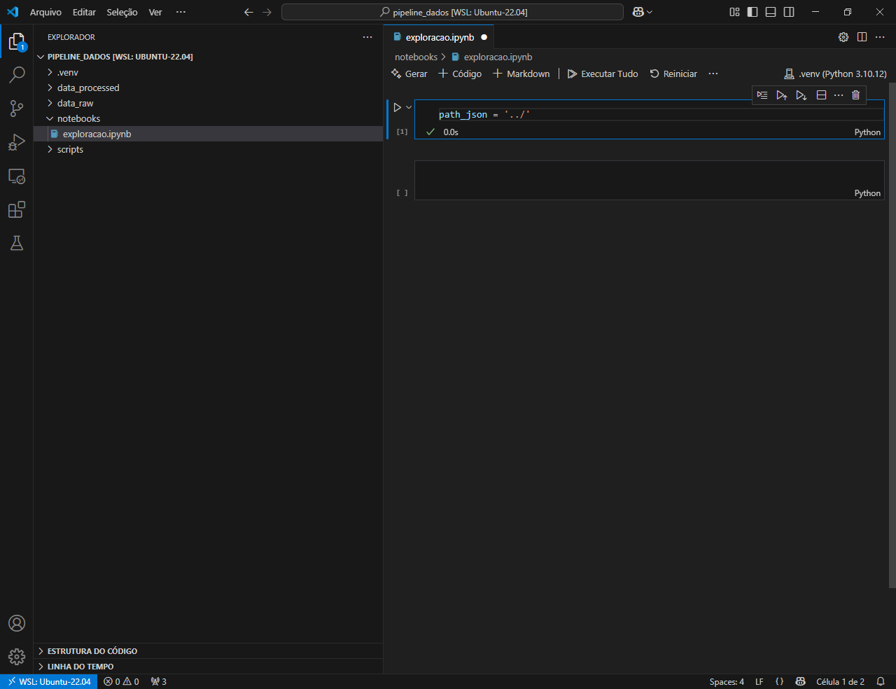Open exploracao.ipynb in explorer tree
Viewport: 896px width, 689px height.
point(208,134)
